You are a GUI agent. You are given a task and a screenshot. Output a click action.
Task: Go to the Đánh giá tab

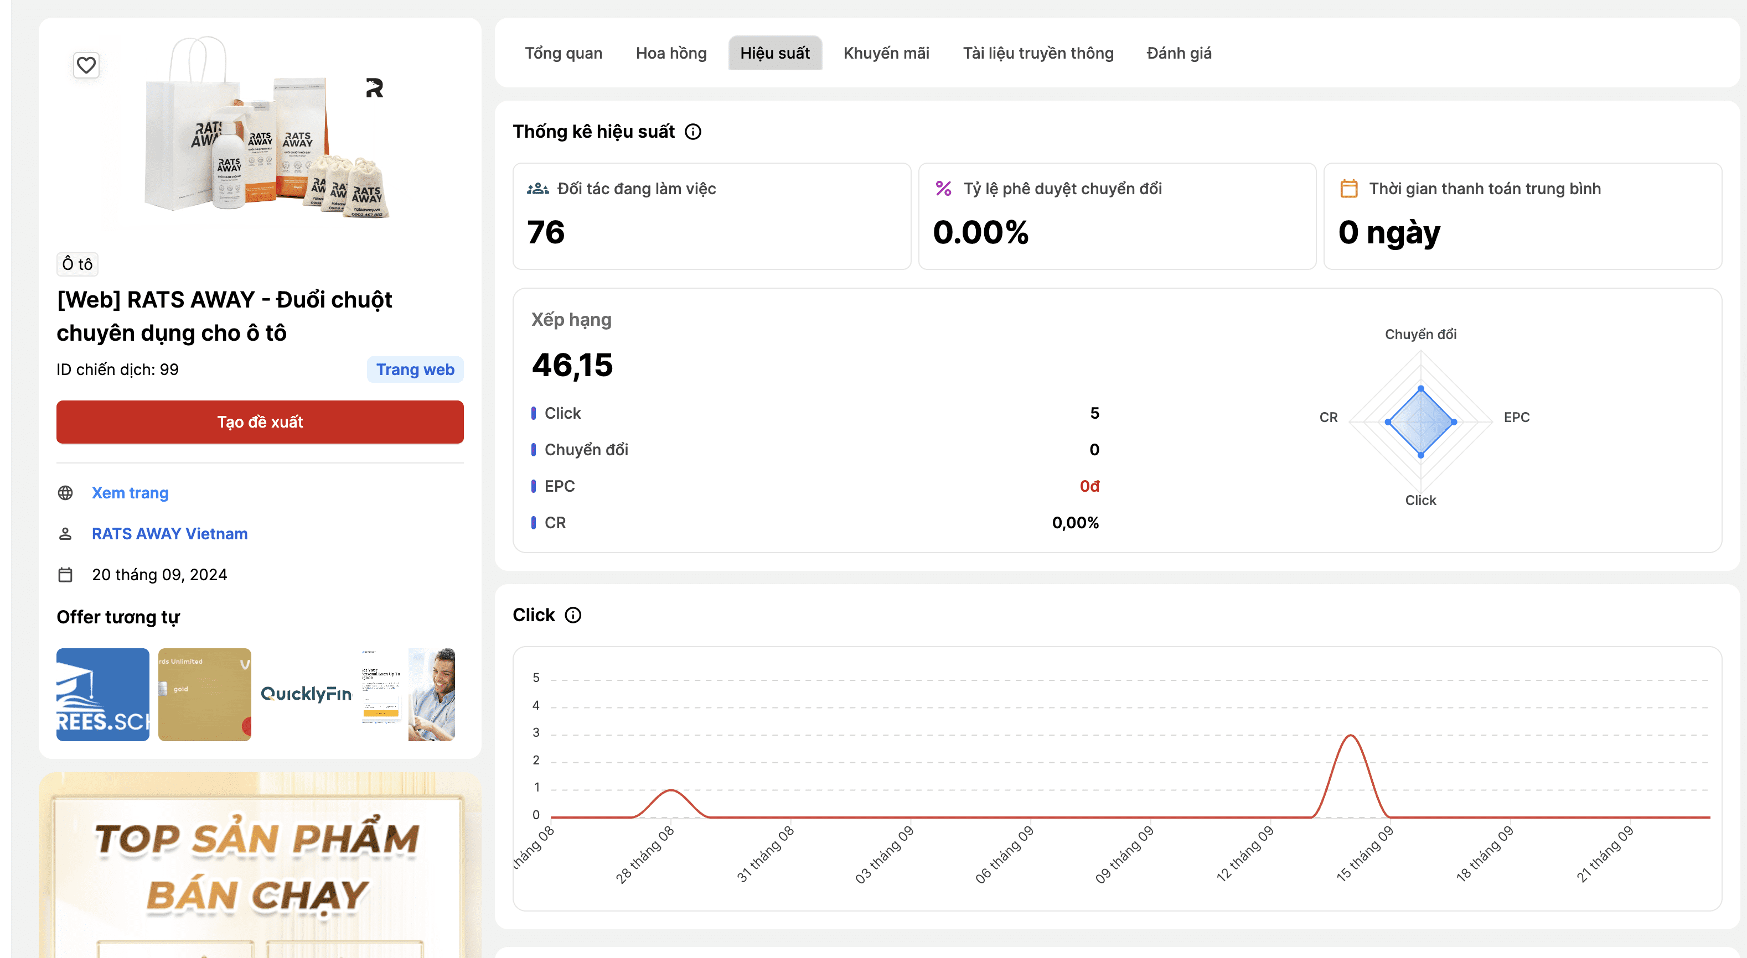1179,53
